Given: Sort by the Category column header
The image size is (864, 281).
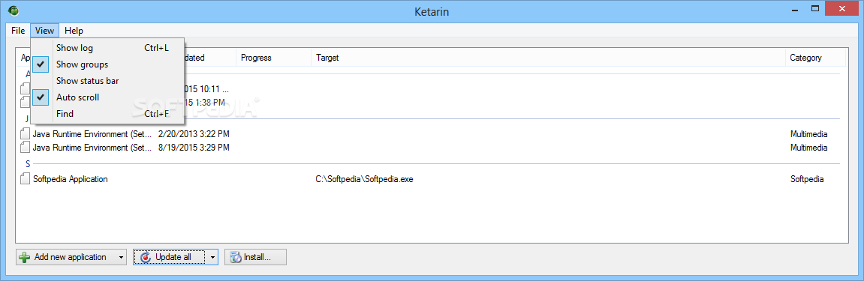Looking at the screenshot, I should pyautogui.click(x=815, y=58).
